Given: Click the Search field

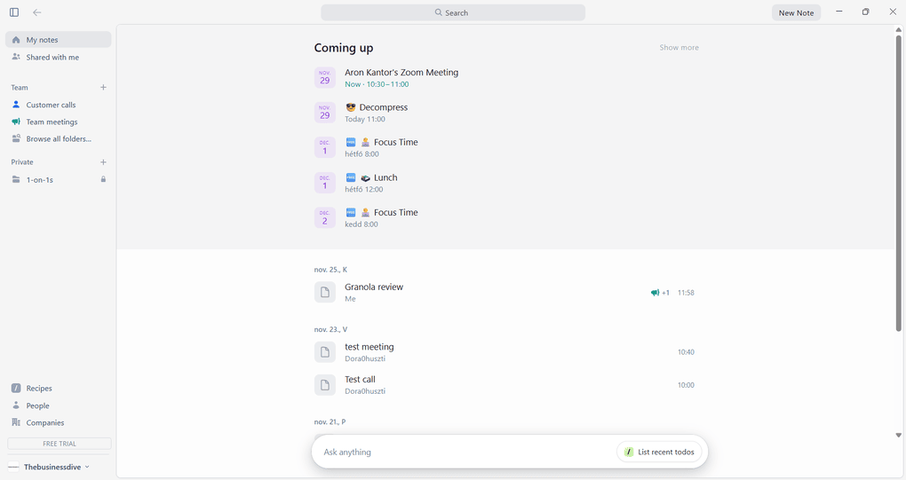Looking at the screenshot, I should click(x=453, y=12).
